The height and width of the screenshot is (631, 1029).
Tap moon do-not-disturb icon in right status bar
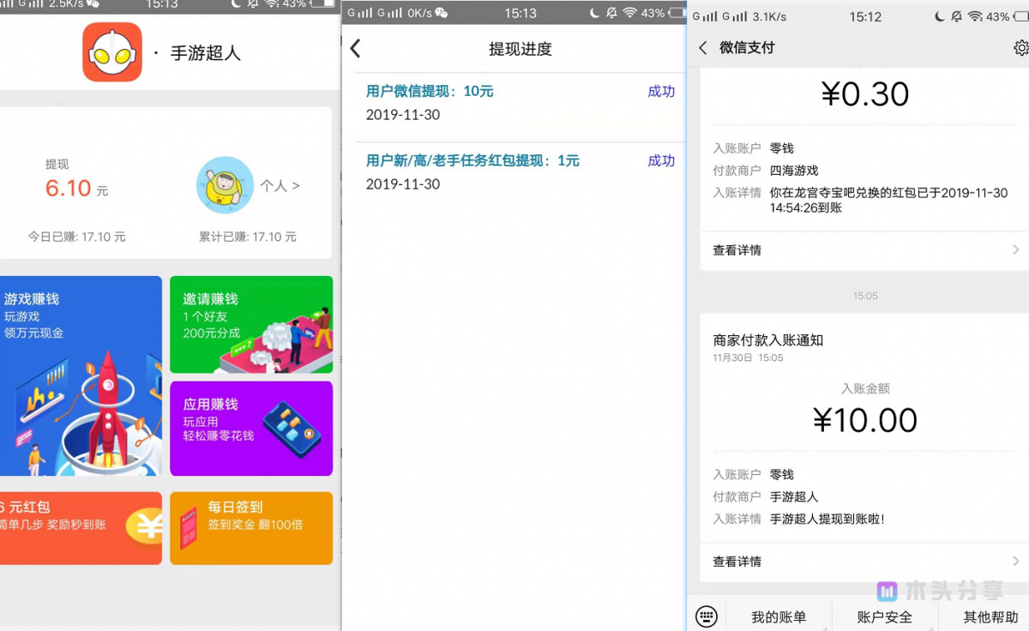[x=938, y=16]
